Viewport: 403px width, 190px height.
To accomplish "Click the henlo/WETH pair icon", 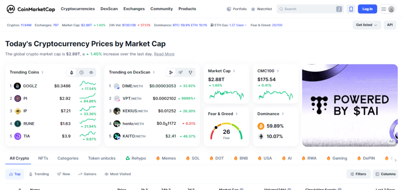I will pos(117,124).
